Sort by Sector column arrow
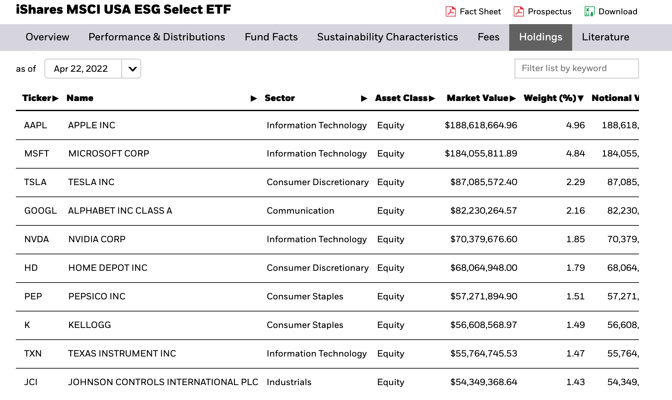 (364, 98)
